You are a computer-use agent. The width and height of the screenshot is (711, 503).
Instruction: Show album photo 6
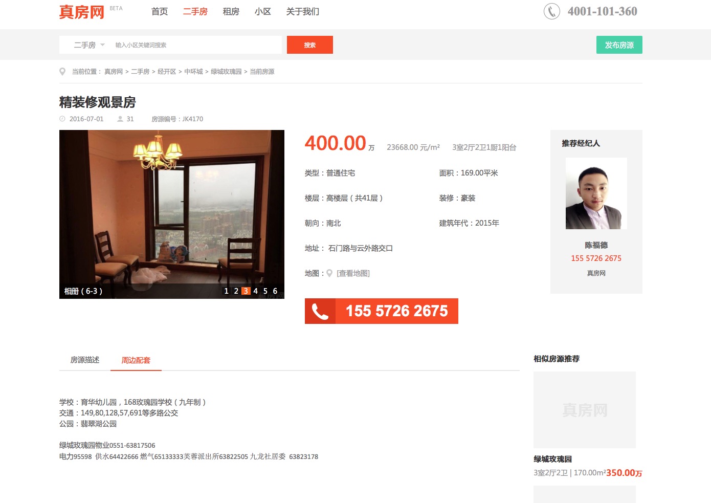point(275,291)
